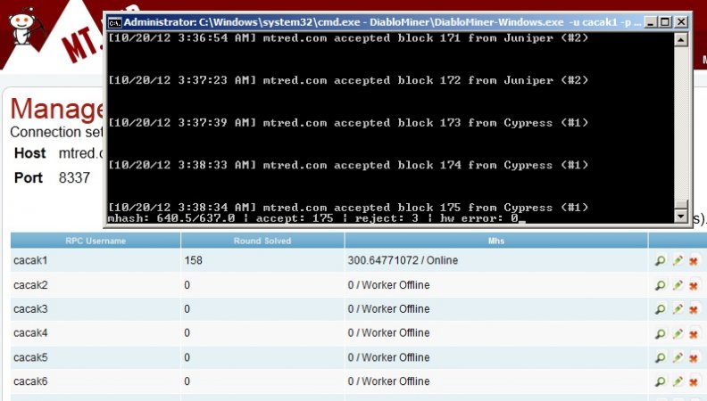Click the cmd.exe window system icon
The height and width of the screenshot is (401, 707).
[114, 22]
